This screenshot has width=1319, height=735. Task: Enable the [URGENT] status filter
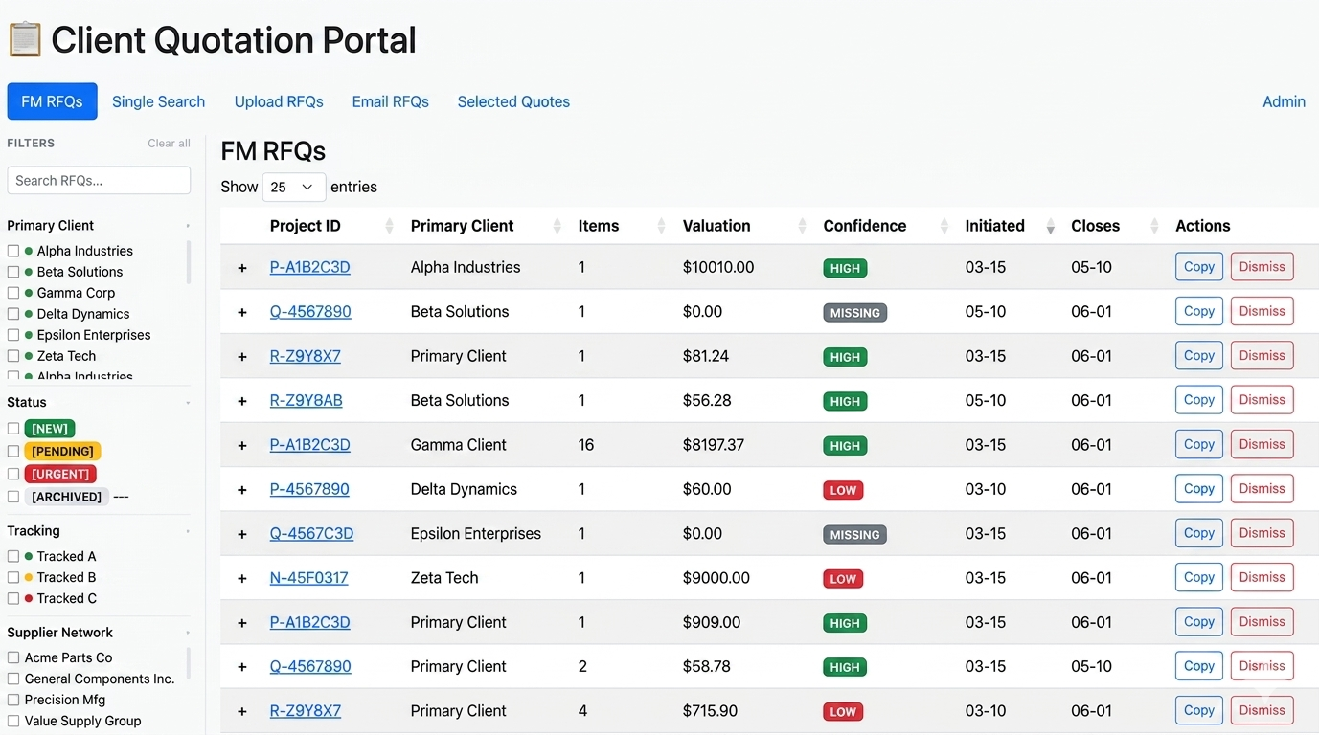[13, 474]
